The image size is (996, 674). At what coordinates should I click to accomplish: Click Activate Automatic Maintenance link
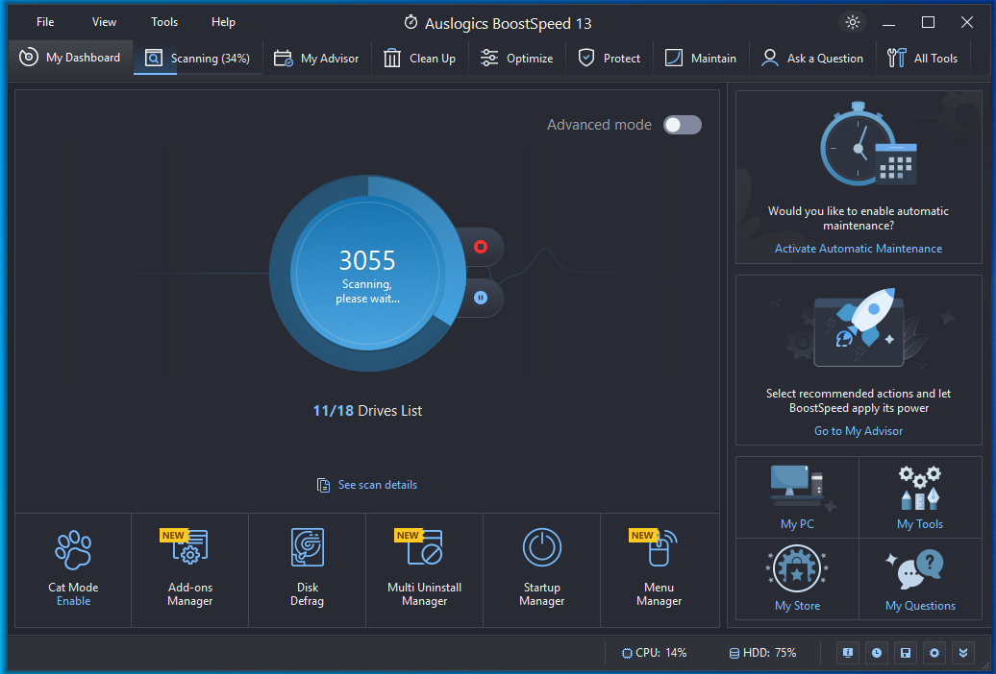[859, 249]
